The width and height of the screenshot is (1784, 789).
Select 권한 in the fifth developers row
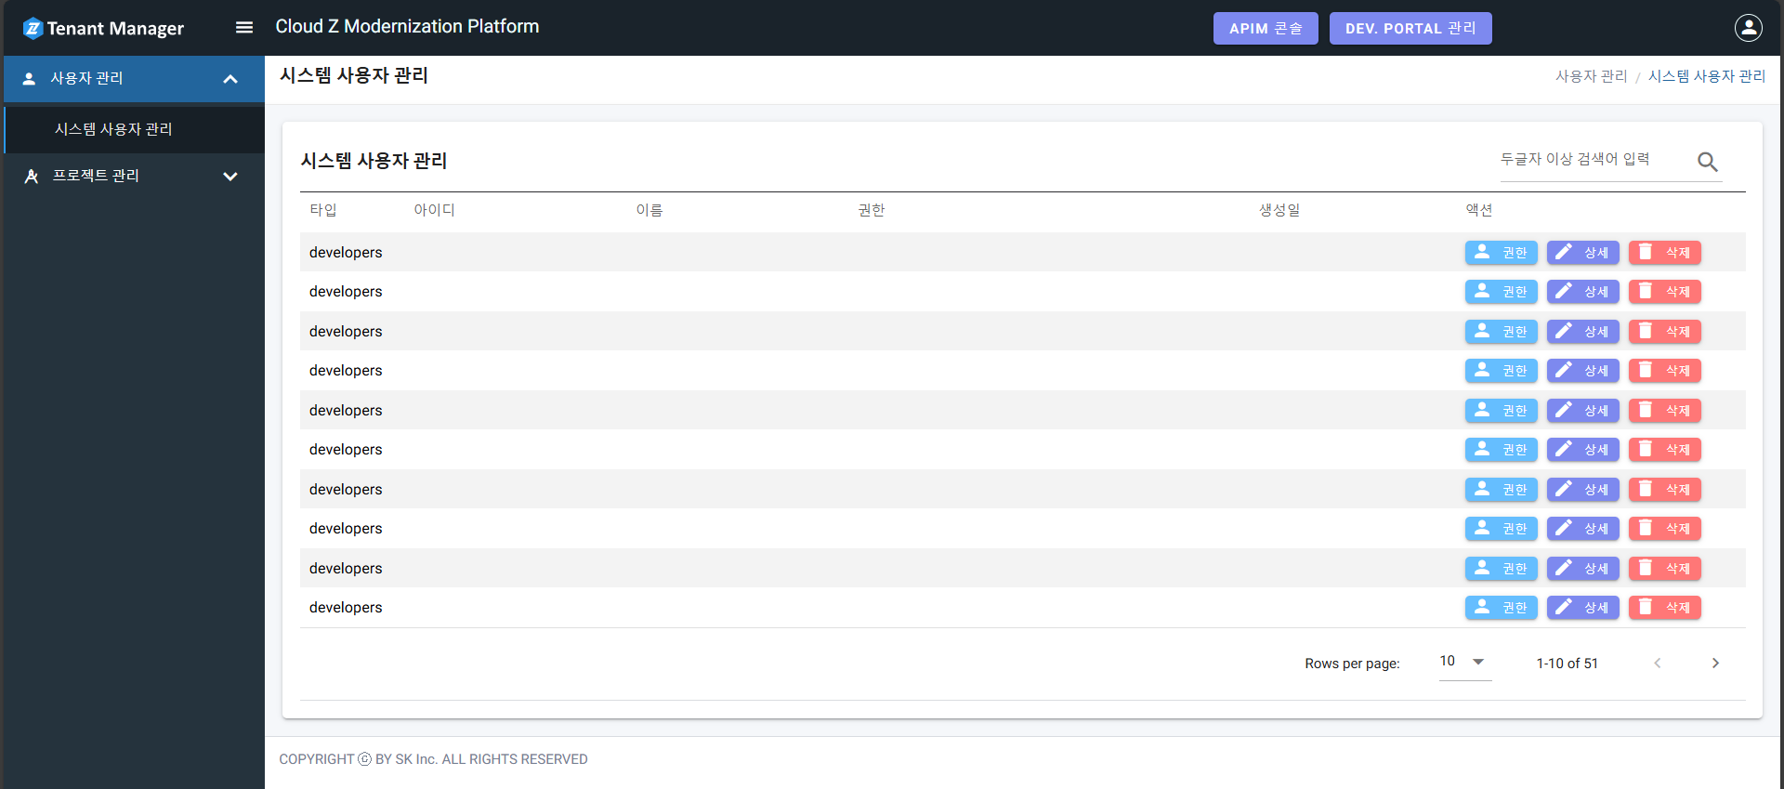coord(1501,411)
